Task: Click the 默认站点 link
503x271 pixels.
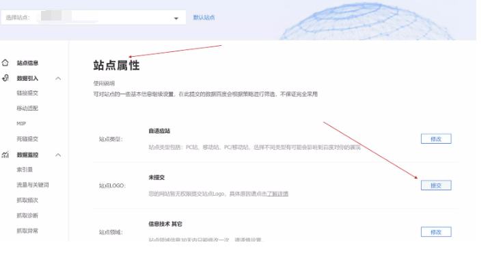Action: coord(204,18)
